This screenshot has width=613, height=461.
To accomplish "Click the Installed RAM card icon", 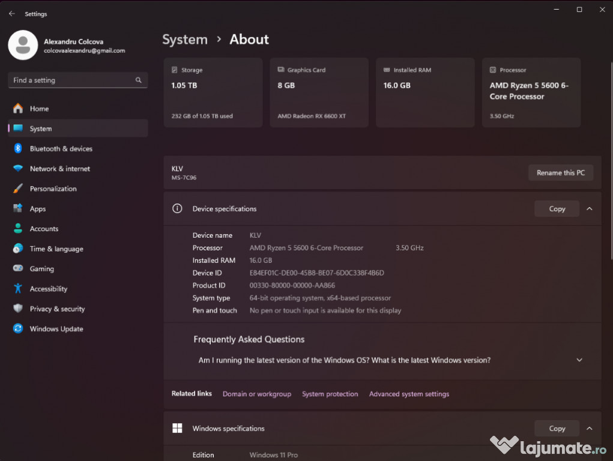I will pyautogui.click(x=387, y=70).
